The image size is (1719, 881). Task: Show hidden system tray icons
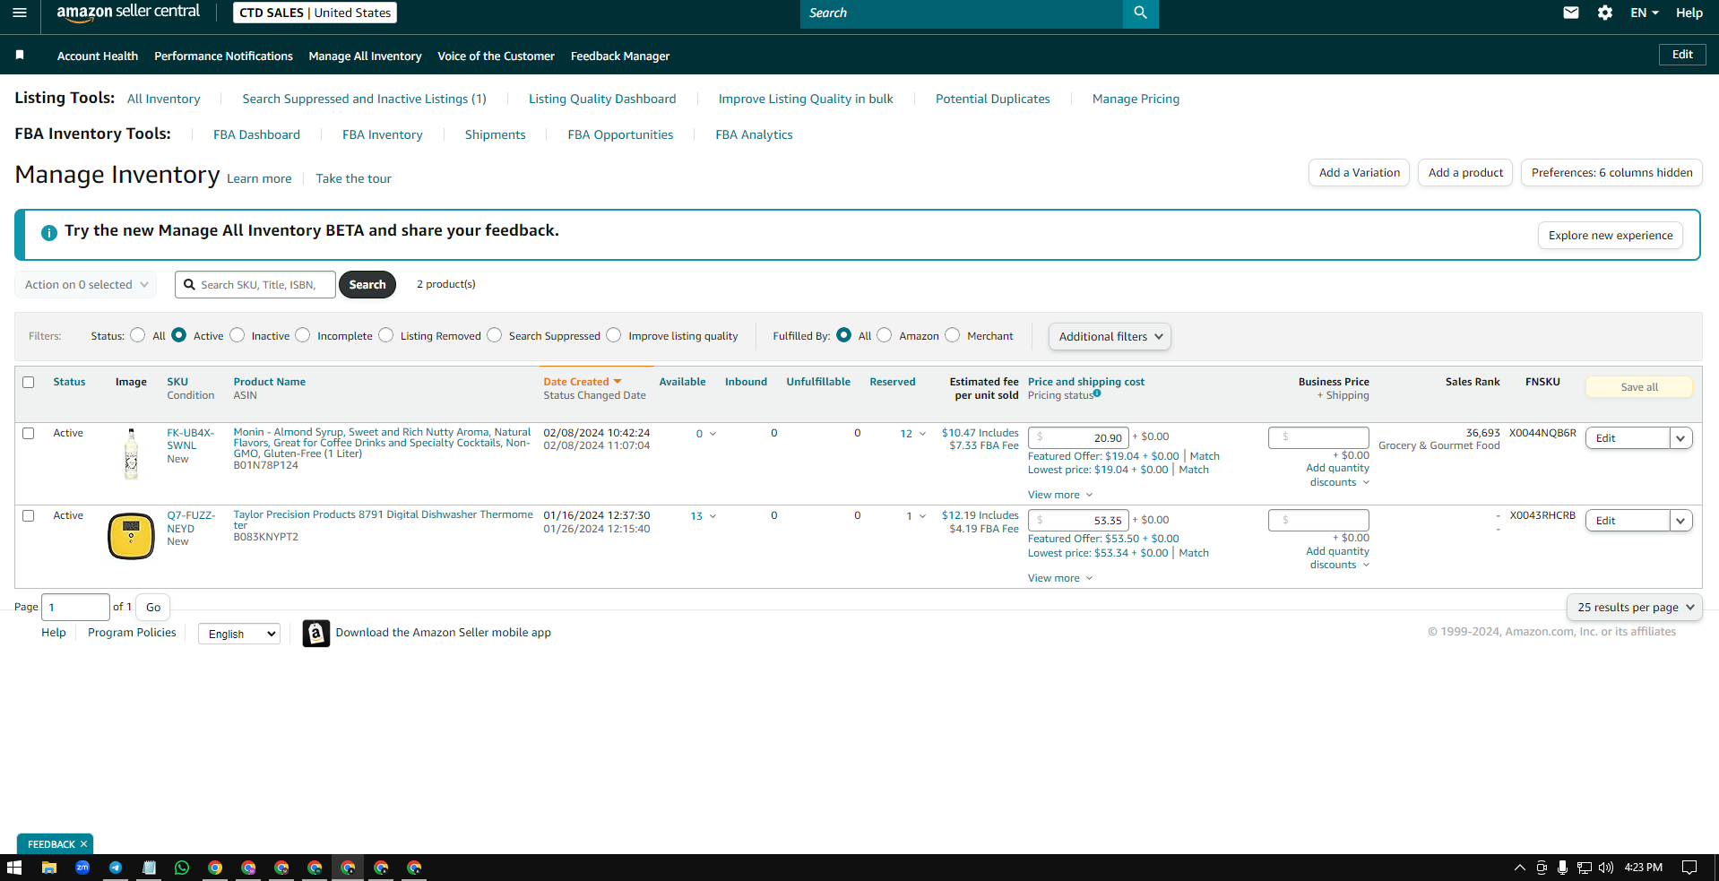1519,868
